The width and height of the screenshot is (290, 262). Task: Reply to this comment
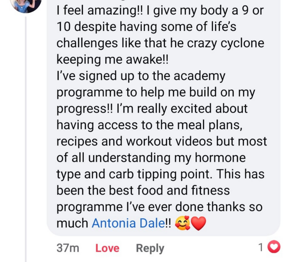[150, 248]
